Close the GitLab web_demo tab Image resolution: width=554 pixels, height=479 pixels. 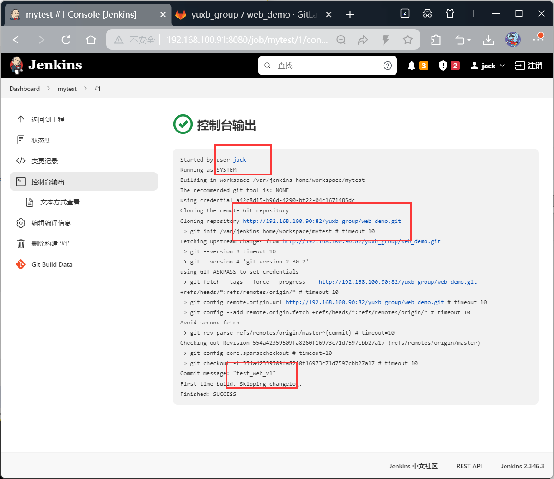(329, 14)
